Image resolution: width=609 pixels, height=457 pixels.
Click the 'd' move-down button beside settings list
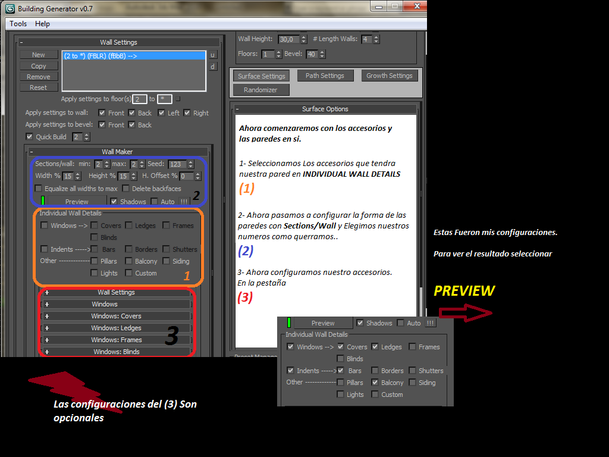[x=213, y=67]
